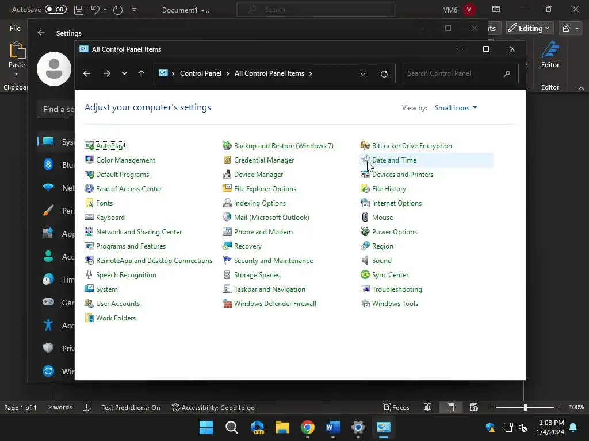This screenshot has height=441, width=589.
Task: Open Ease of Access Center icon
Action: click(89, 188)
